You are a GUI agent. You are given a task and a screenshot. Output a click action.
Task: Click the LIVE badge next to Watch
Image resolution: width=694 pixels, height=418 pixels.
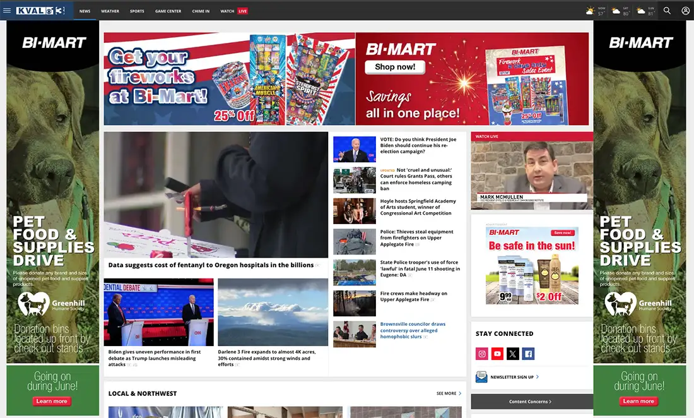coord(242,11)
